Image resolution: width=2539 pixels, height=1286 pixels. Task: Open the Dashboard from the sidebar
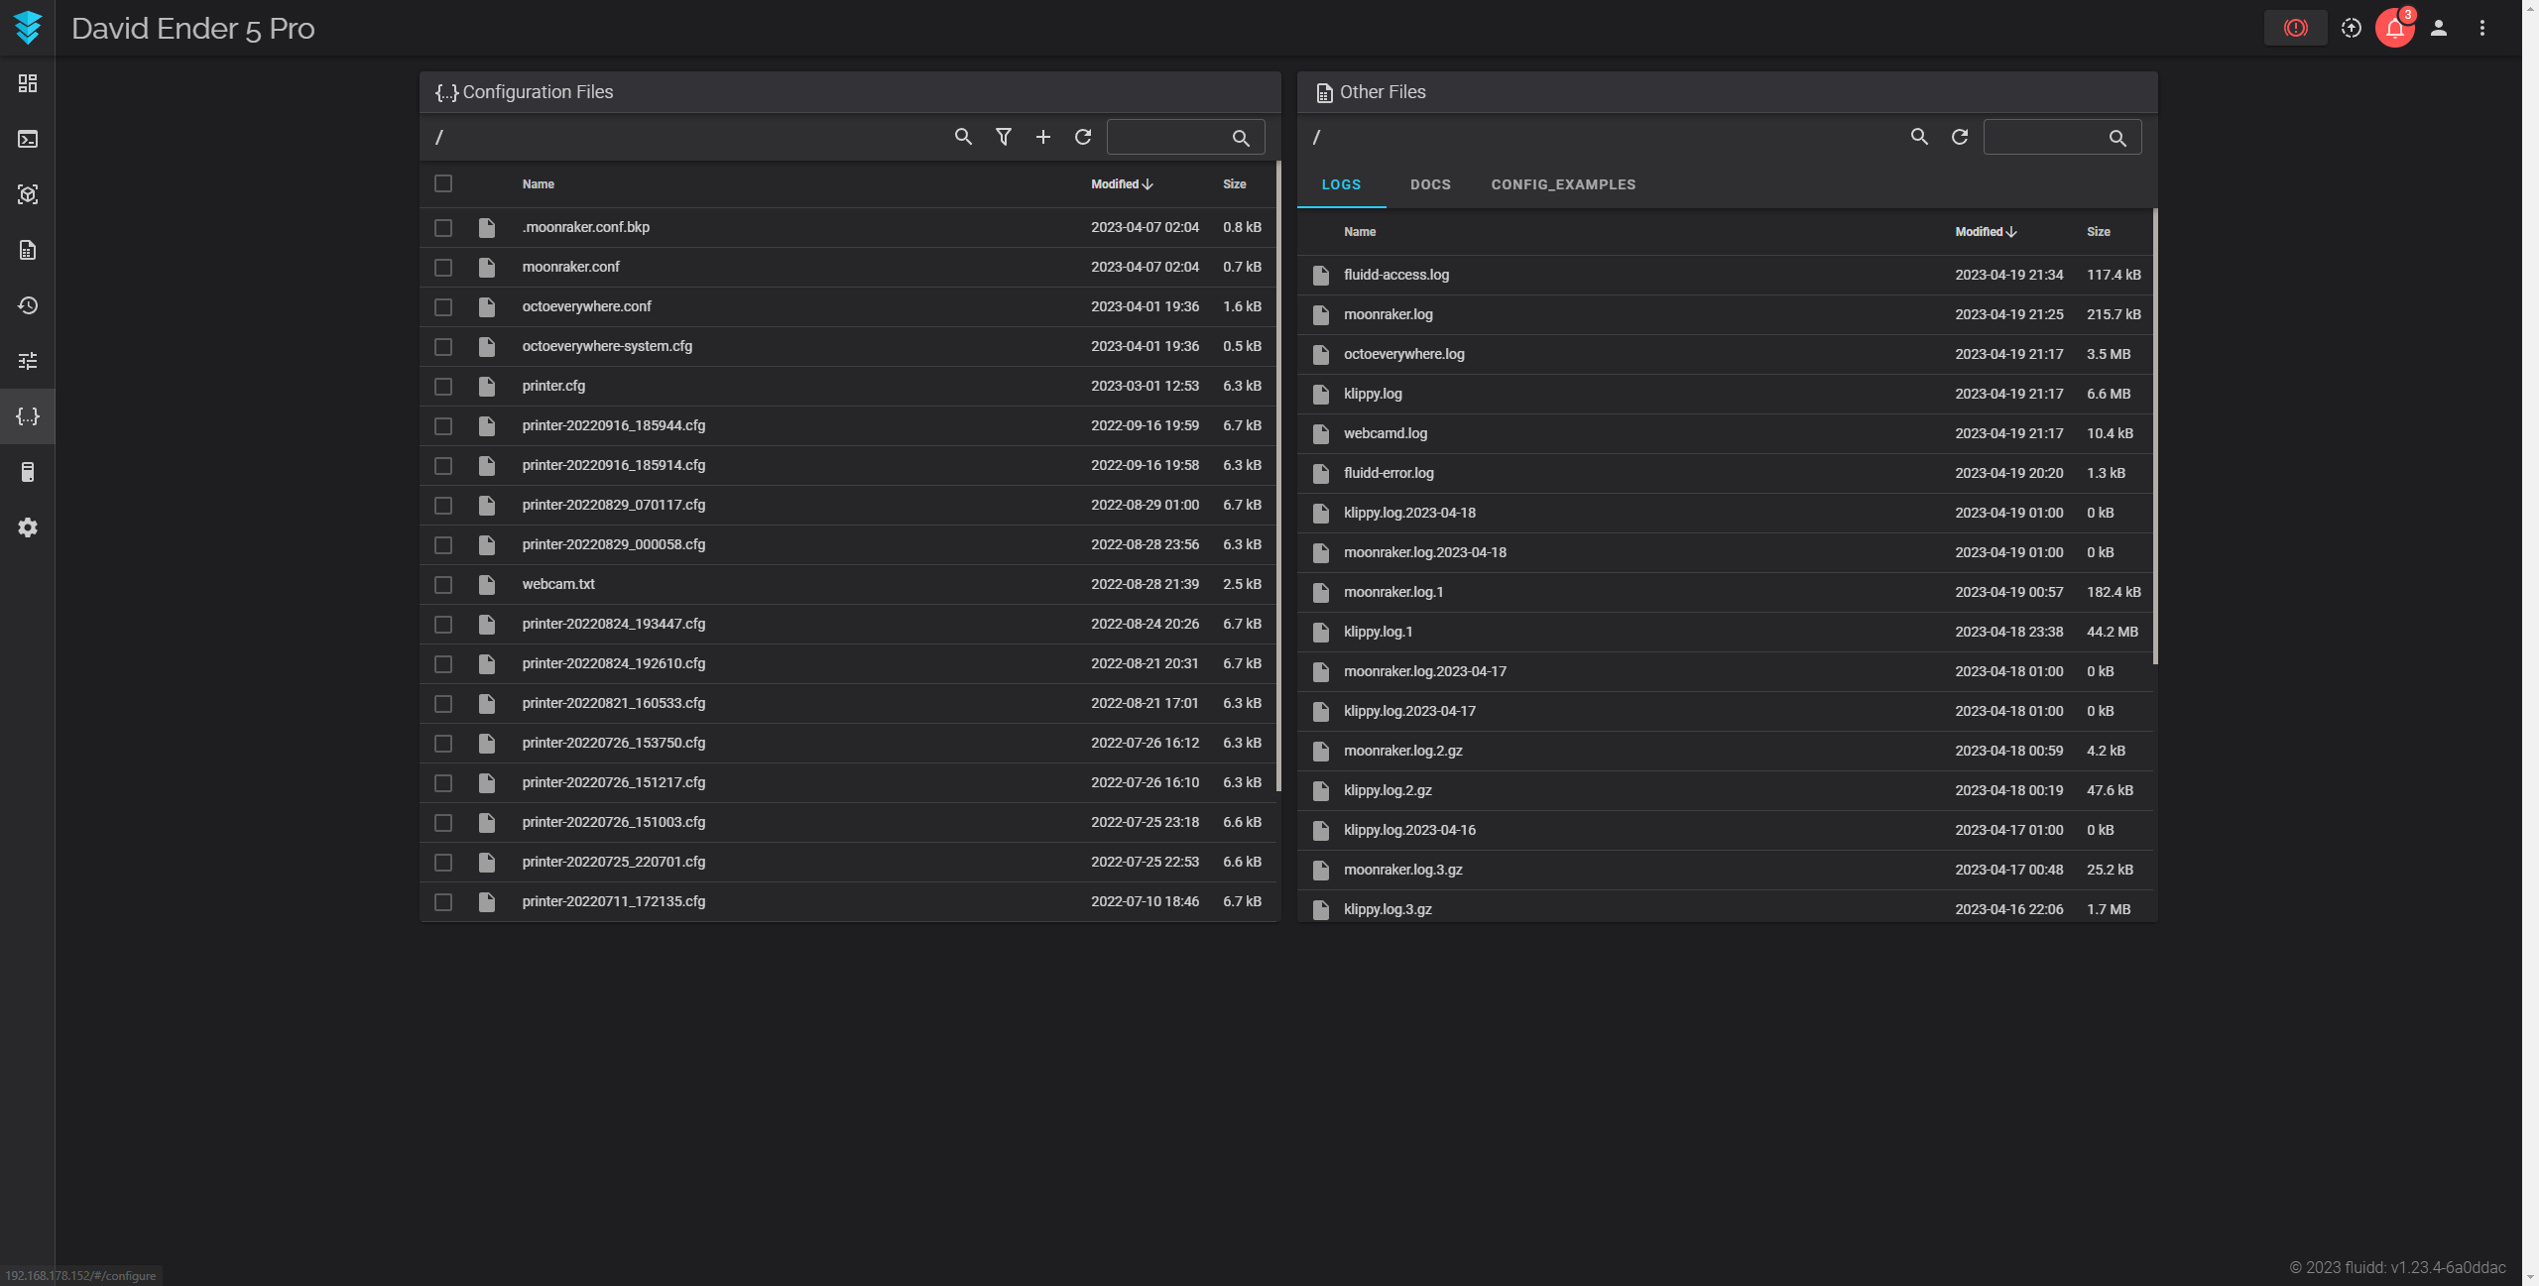click(28, 83)
